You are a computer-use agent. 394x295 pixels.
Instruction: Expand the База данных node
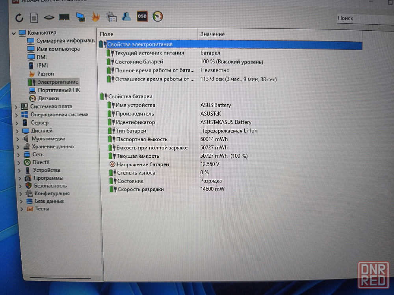pyautogui.click(x=22, y=201)
